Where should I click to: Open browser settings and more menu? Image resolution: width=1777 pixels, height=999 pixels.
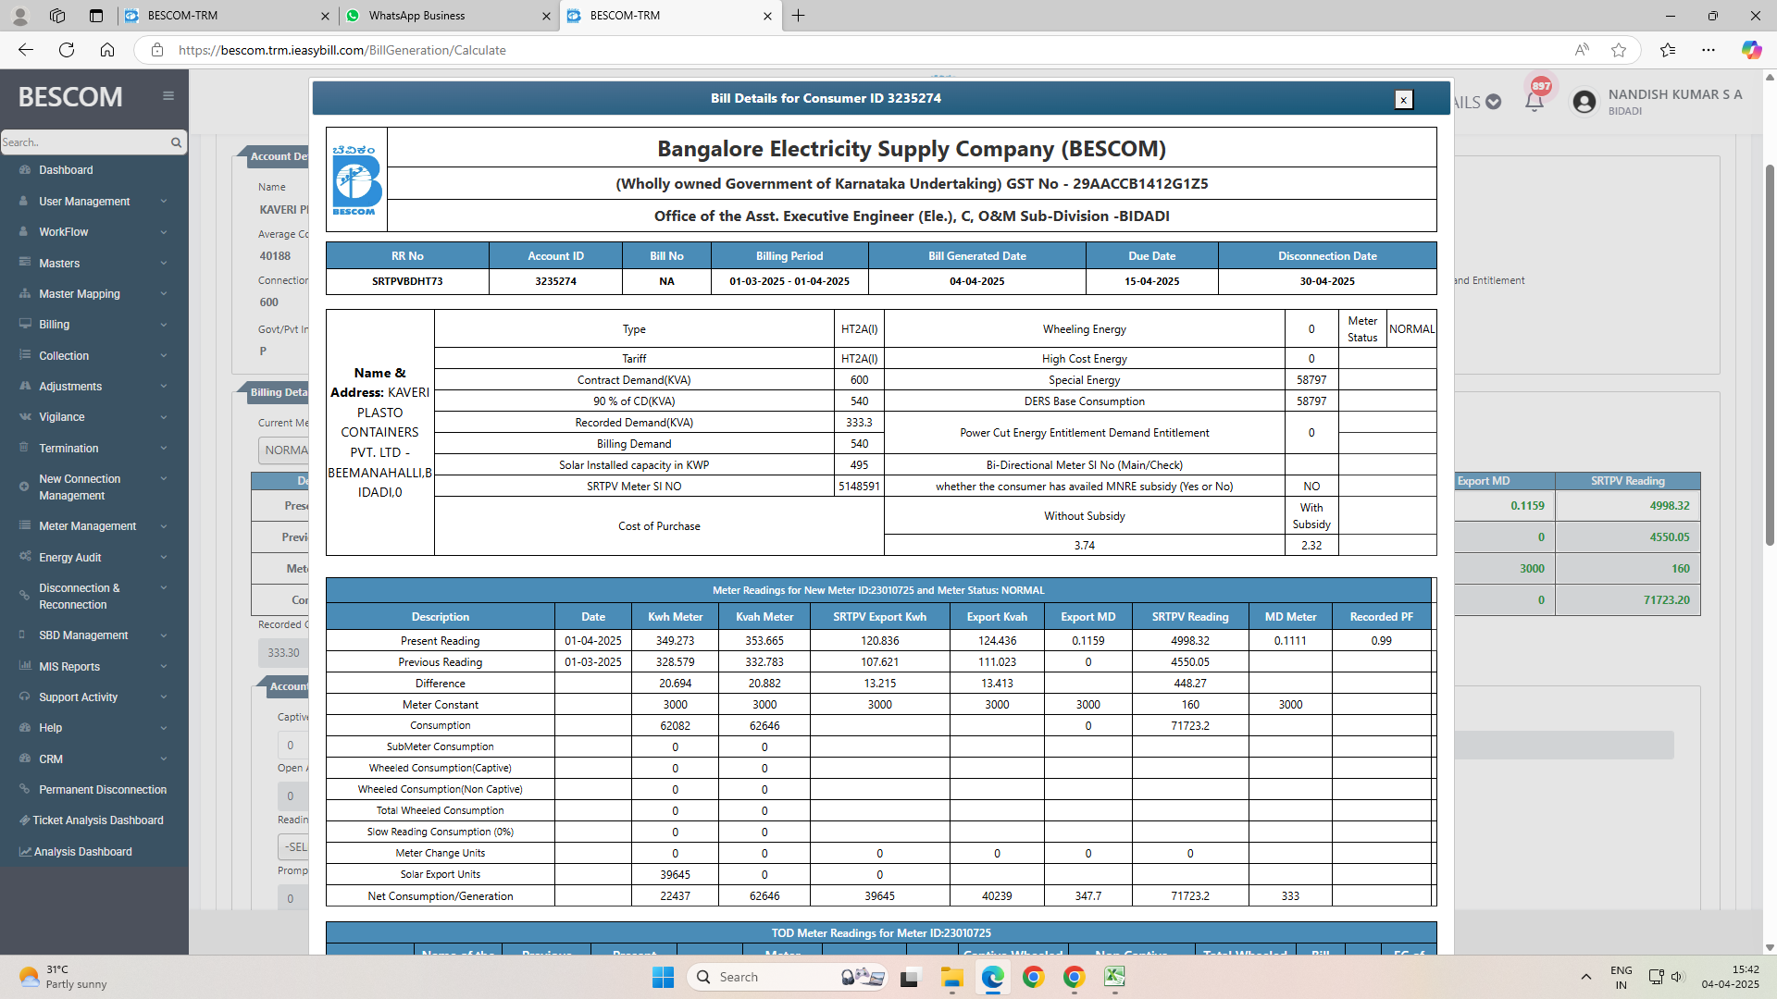pos(1709,50)
